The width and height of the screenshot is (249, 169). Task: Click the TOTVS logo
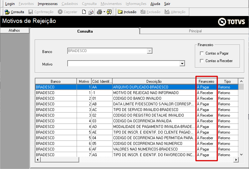(x=231, y=22)
